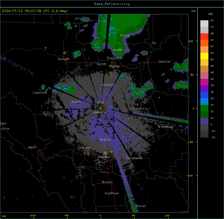The image size is (224, 219).
Task: Click the Didsbury label
Action: pyautogui.click(x=100, y=112)
